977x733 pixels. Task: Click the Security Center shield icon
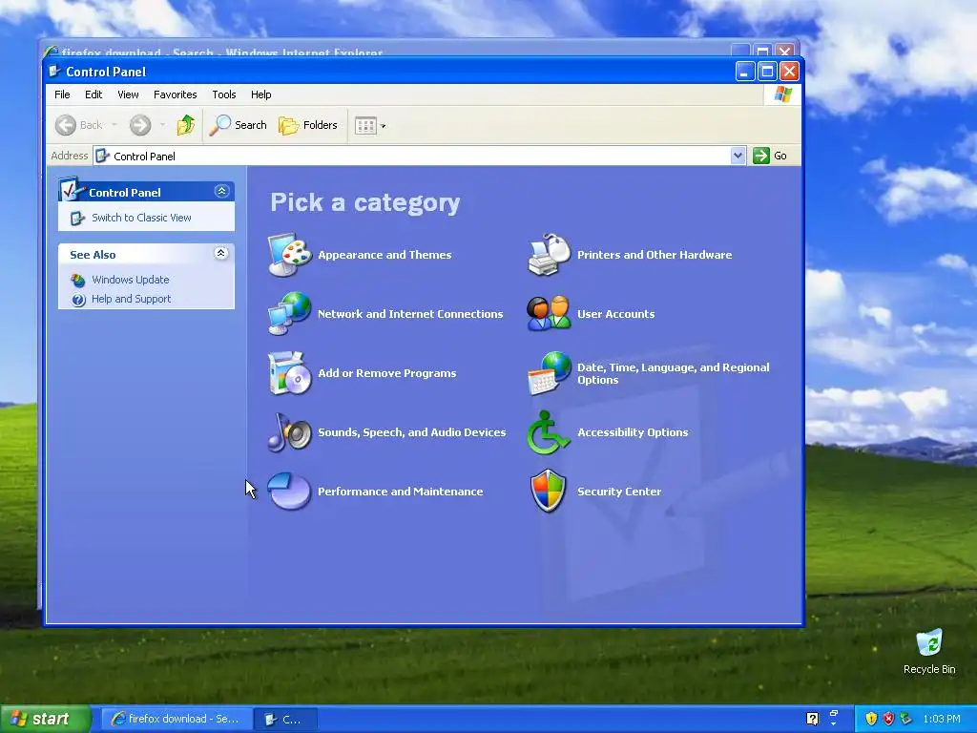click(549, 492)
